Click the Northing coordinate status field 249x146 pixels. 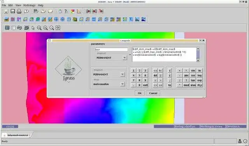213,126
